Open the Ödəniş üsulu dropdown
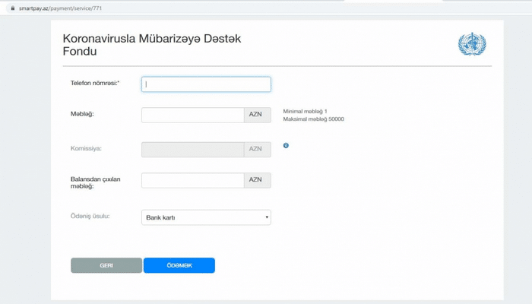Image resolution: width=532 pixels, height=304 pixels. click(206, 217)
